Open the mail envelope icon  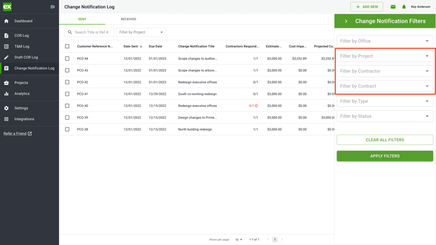coord(393,7)
